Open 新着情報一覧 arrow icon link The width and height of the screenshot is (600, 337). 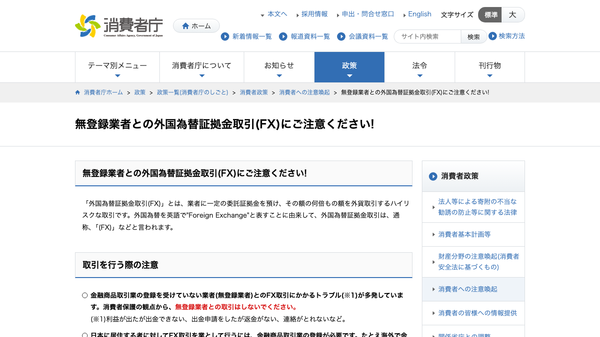pyautogui.click(x=225, y=37)
